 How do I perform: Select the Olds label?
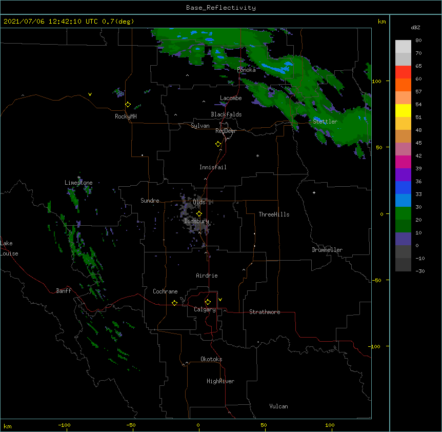click(x=199, y=202)
